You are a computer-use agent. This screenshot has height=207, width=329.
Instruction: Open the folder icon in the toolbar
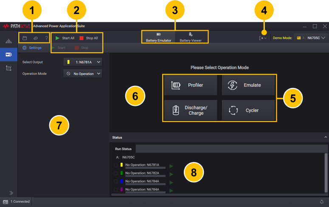point(25,38)
